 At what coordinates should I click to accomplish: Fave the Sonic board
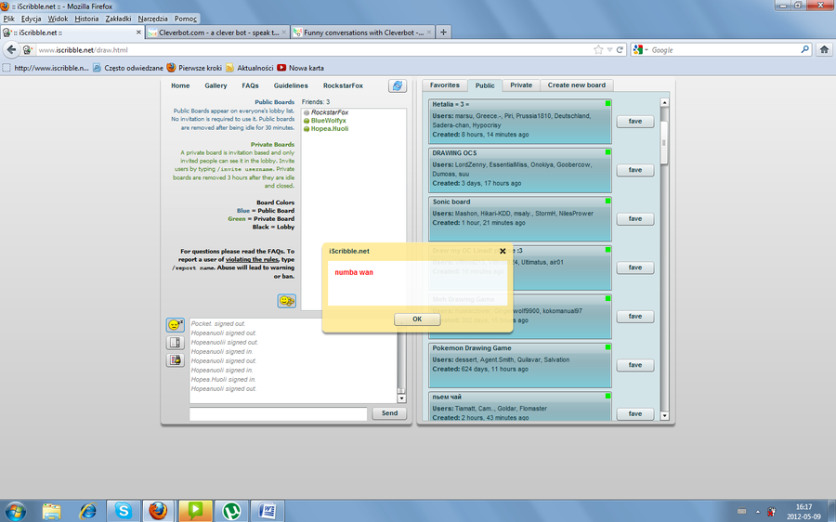(x=635, y=219)
